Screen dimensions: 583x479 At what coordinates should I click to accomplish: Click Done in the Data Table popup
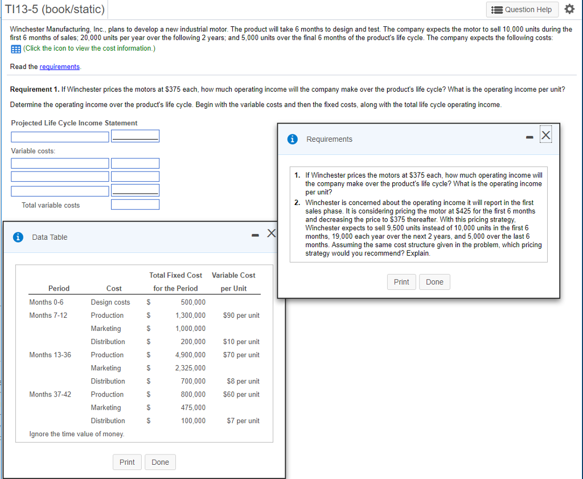[161, 462]
